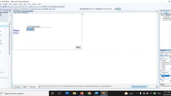Screen dimensions: 171x96
Task: Open the Tools menu
Action: [x=29, y=4]
